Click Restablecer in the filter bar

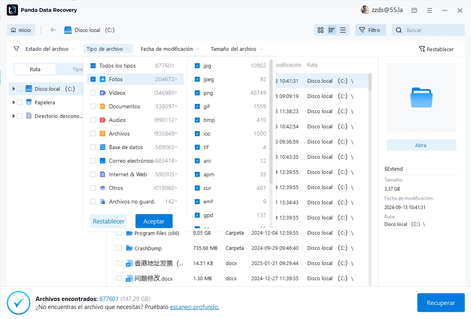[x=436, y=49]
